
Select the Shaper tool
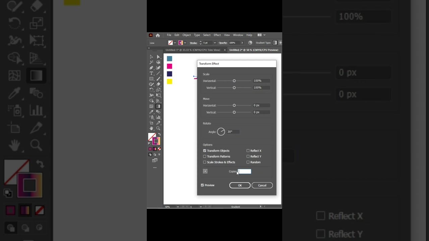pyautogui.click(x=151, y=84)
